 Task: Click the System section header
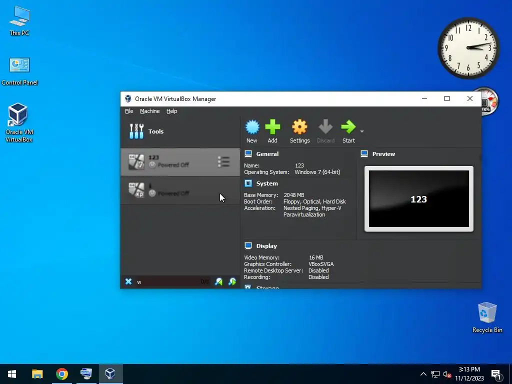[267, 183]
